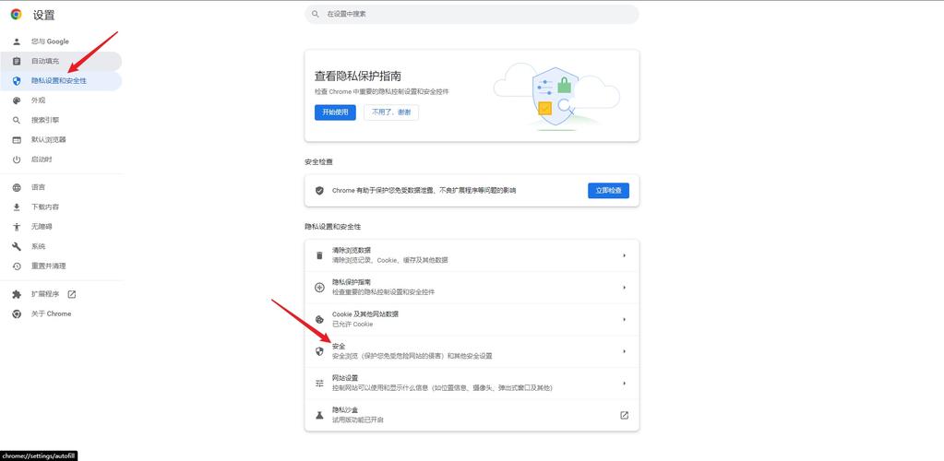Open external link icon on 隐私沙盒 row
This screenshot has height=461, width=944.
point(625,415)
